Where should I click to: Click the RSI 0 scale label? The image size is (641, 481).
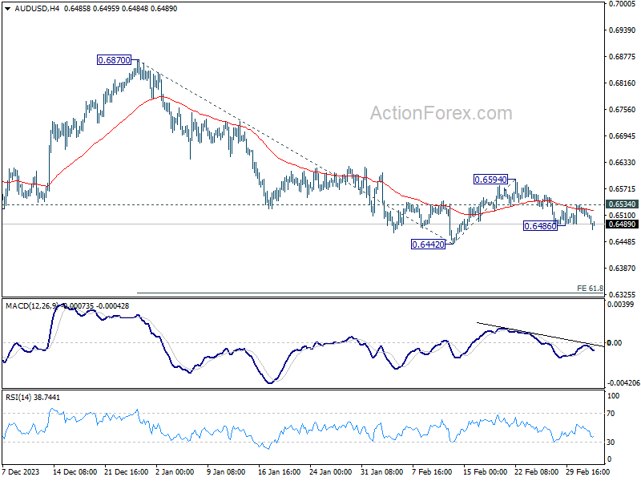click(609, 459)
